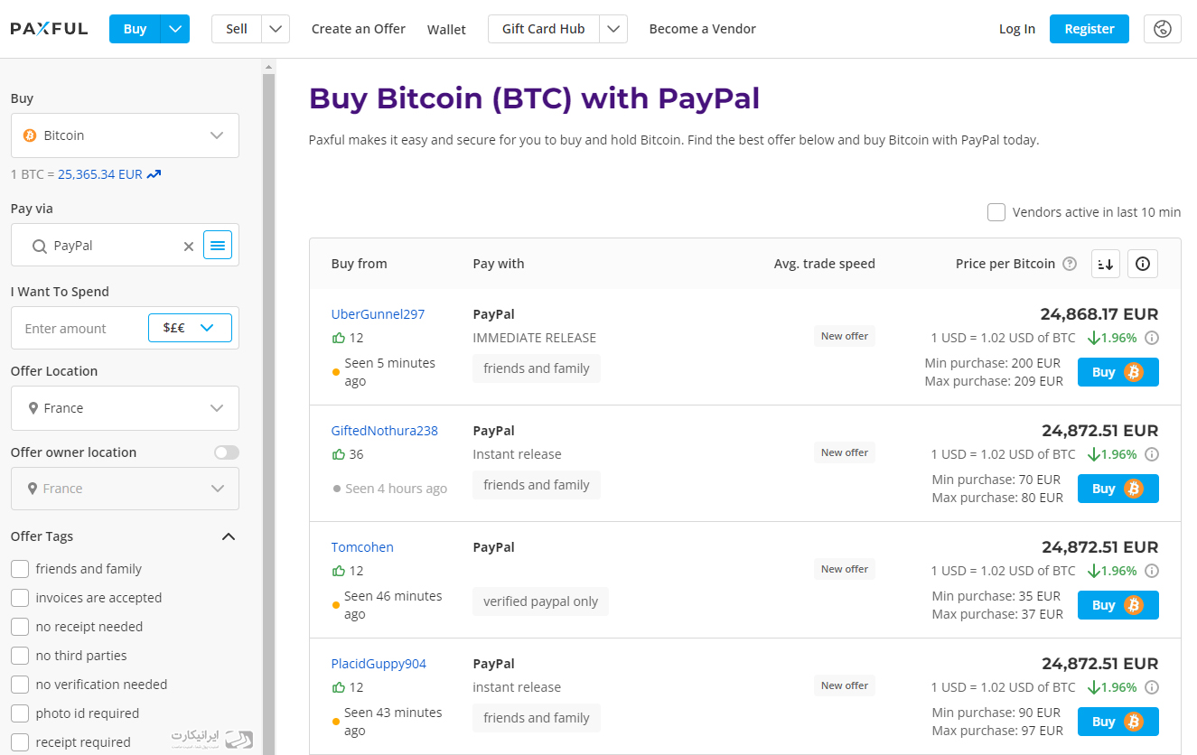The width and height of the screenshot is (1197, 755).
Task: Click the thumbs-up icon for PlacidGuppy904
Action: point(339,687)
